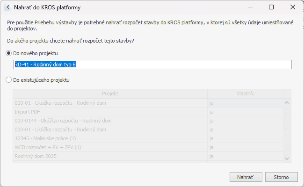304x187 pixels.
Task: Select the Do nového projektu radio option
Action: pos(9,53)
